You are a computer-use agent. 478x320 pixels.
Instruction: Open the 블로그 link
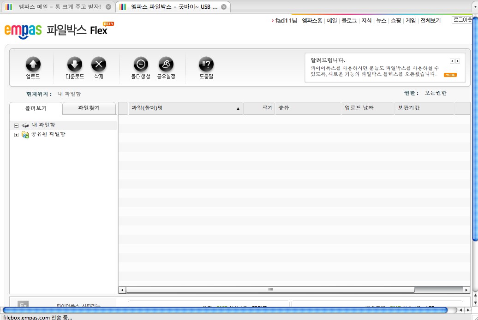pos(349,20)
